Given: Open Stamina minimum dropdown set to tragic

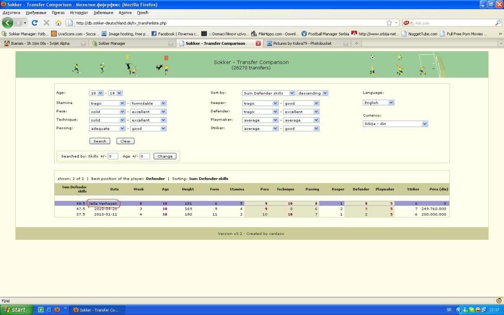Looking at the screenshot, I should point(107,103).
